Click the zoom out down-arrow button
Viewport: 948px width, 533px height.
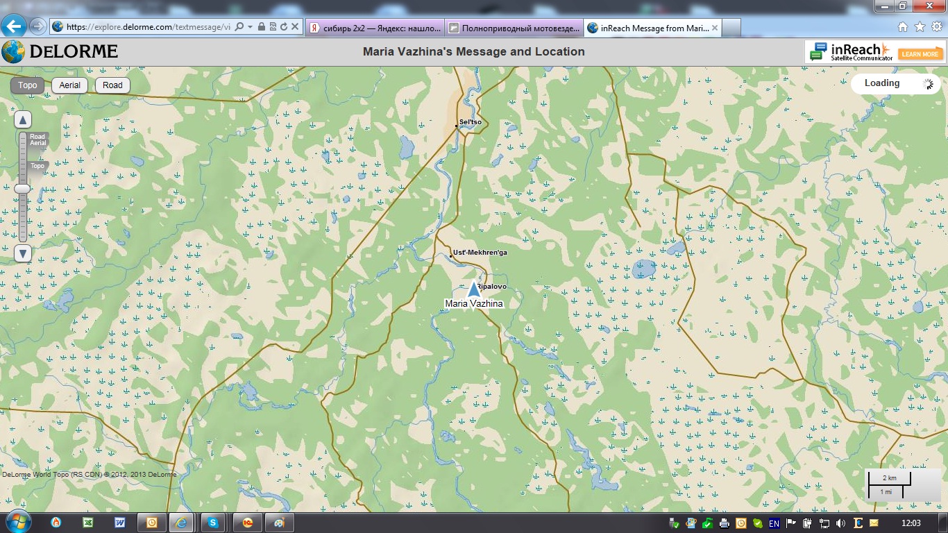pyautogui.click(x=23, y=253)
